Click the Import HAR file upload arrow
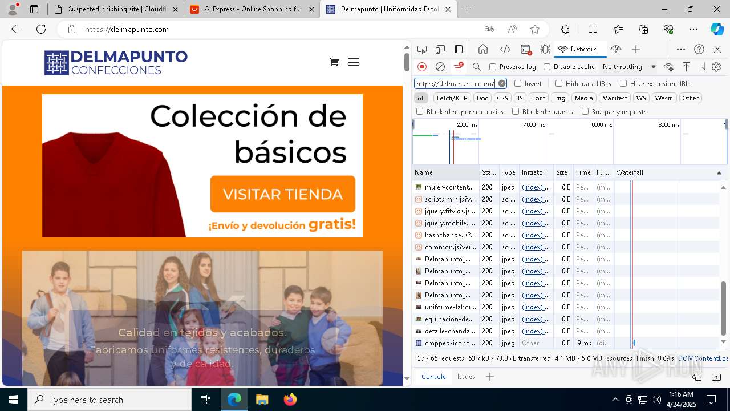Screen dimensions: 730x411 click(x=687, y=67)
